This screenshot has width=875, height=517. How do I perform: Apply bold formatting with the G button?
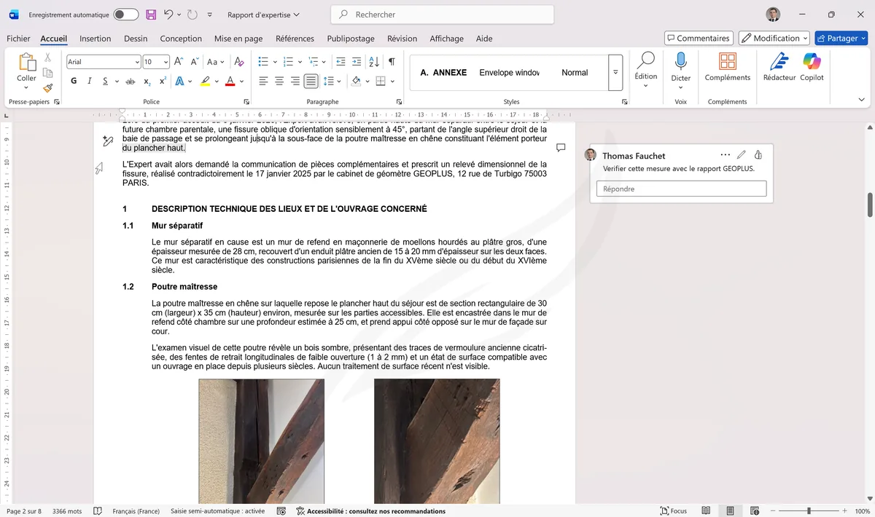(73, 80)
